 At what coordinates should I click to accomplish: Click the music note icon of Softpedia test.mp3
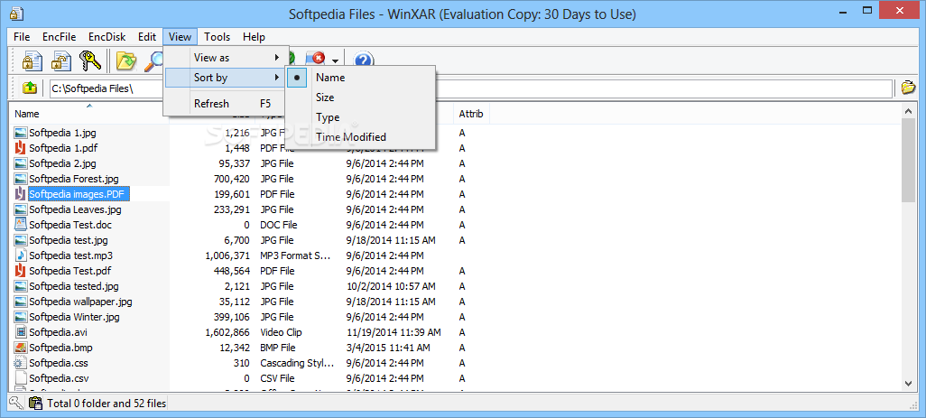(21, 255)
